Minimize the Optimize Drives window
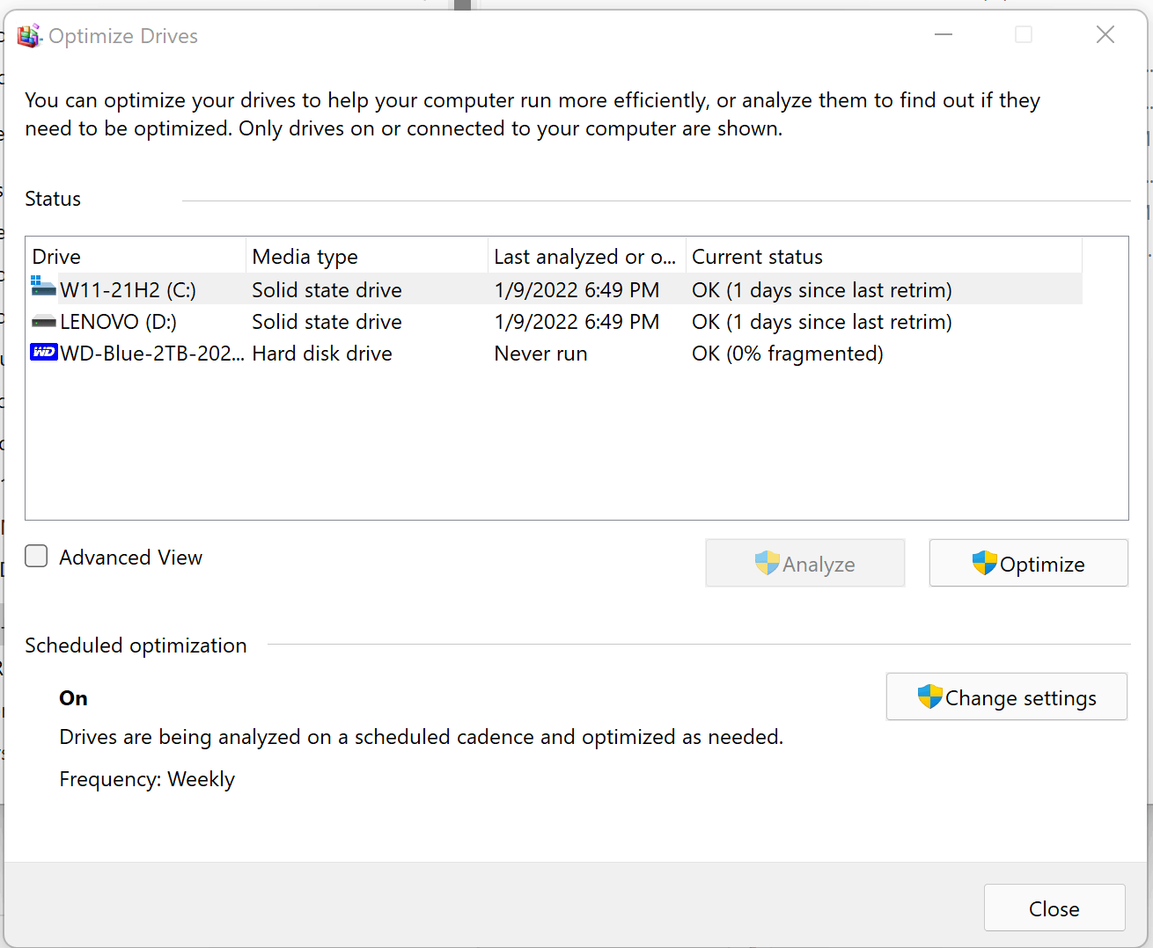The width and height of the screenshot is (1153, 948). (x=944, y=35)
